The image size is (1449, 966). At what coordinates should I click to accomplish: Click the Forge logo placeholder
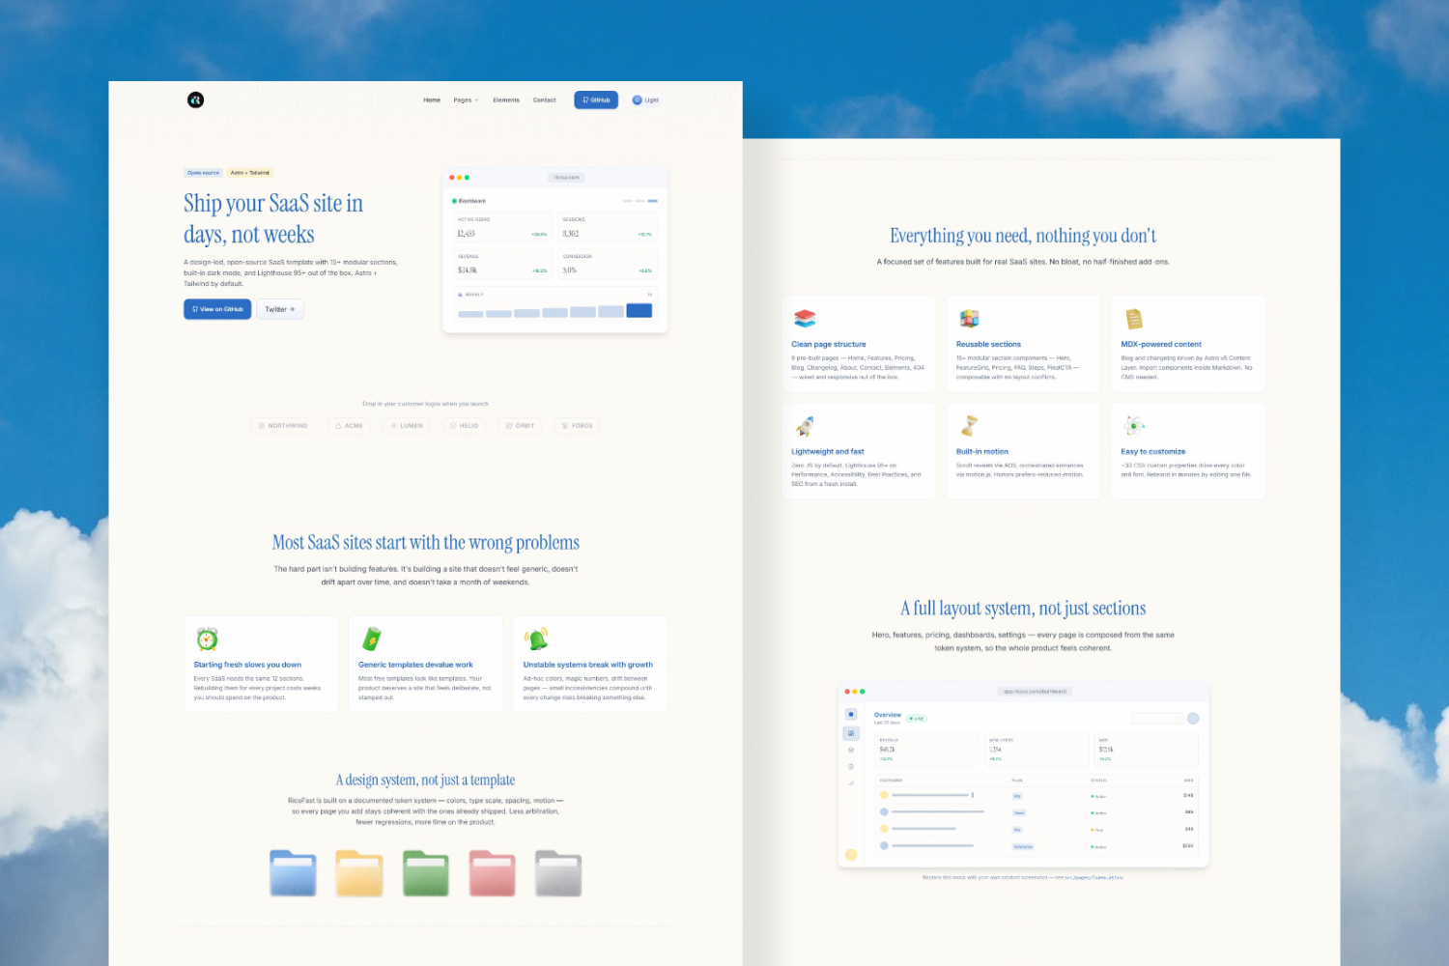click(x=578, y=425)
